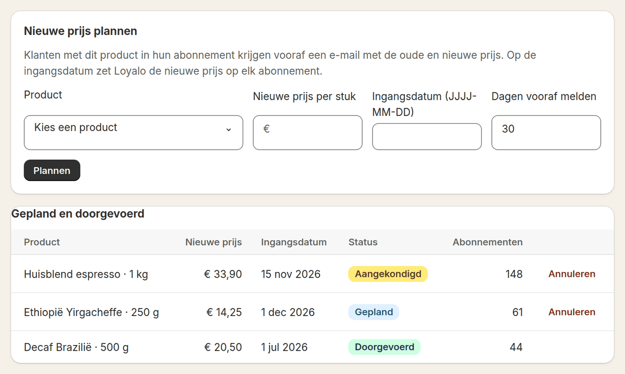Click the '€ 20,50' price cell

tap(223, 347)
